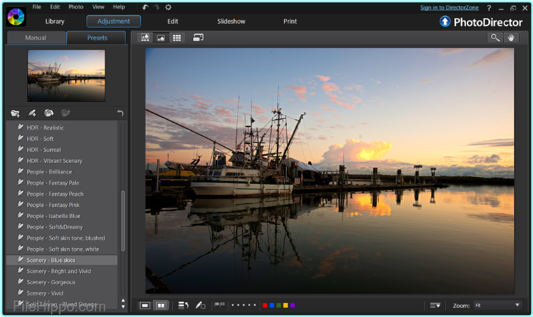
Task: Click the new preset folder icon
Action: pos(15,113)
